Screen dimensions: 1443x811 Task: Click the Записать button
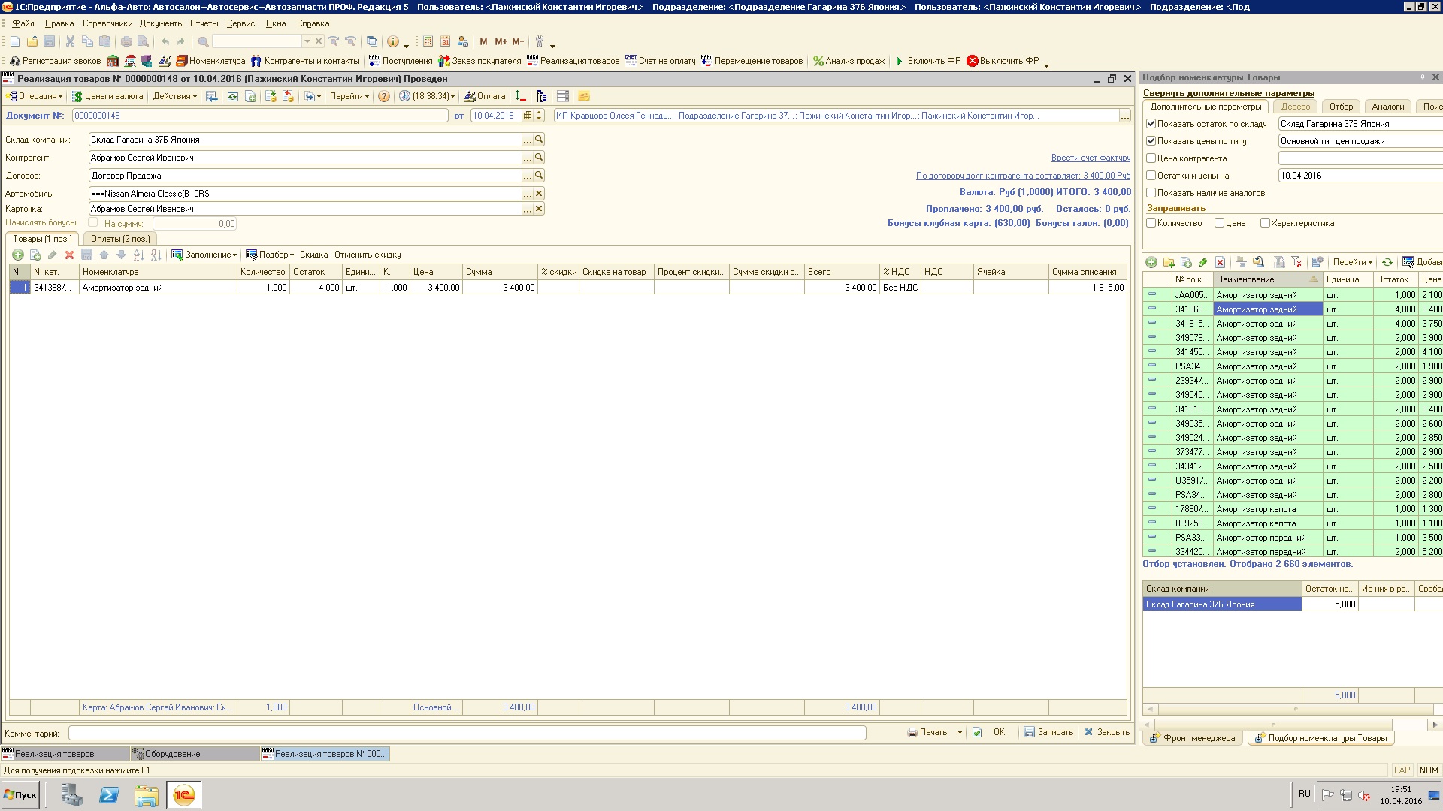click(x=1048, y=732)
